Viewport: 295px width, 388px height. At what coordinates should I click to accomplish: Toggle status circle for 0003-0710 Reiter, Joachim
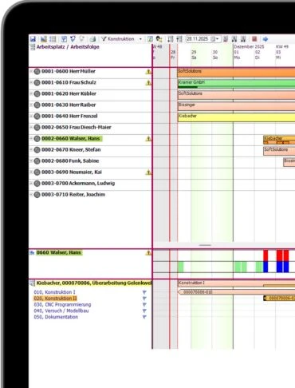(x=37, y=195)
